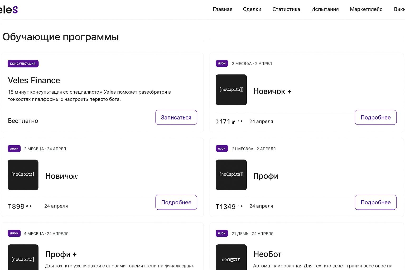The image size is (405, 270).
Task: Click Подробнее on the Новичок card
Action: [x=176, y=202]
